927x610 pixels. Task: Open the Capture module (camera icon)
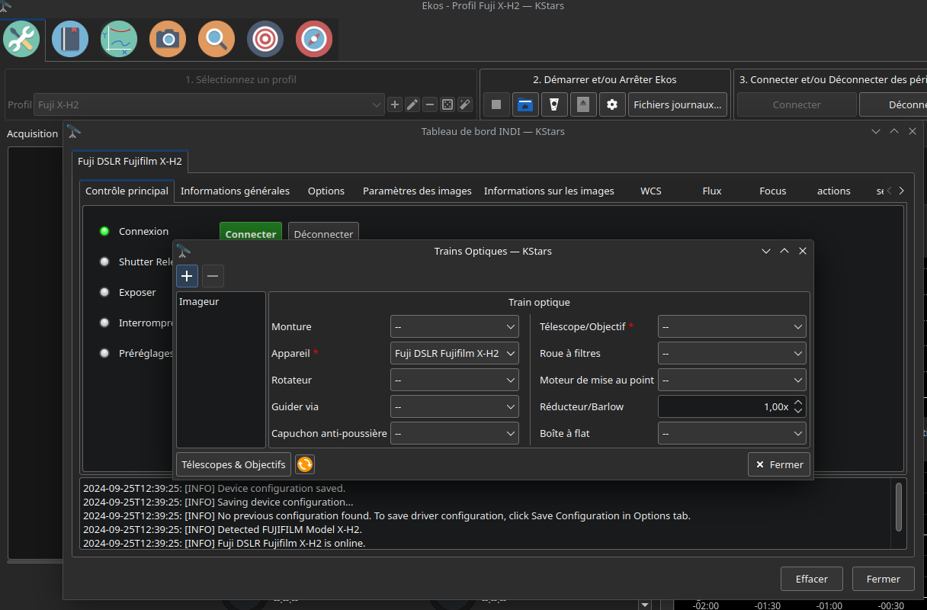coord(168,39)
